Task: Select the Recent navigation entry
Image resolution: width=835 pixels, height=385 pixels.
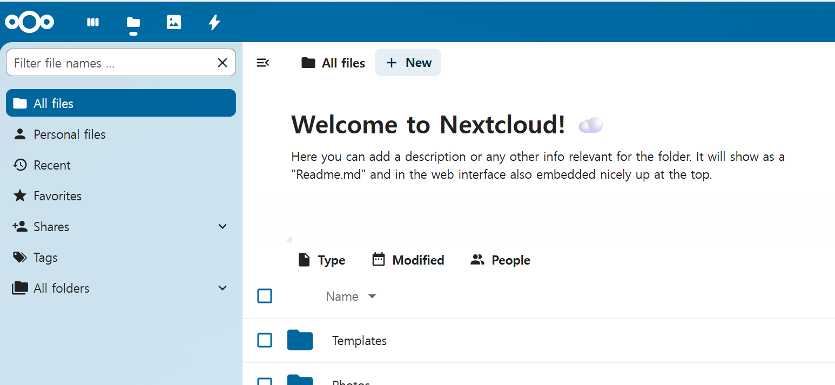Action: click(x=121, y=165)
